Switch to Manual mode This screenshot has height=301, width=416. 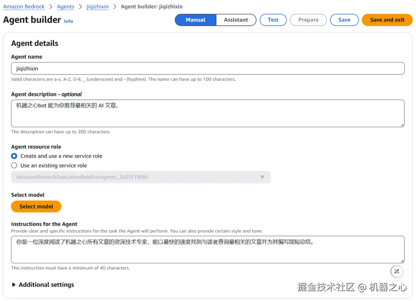click(x=196, y=20)
